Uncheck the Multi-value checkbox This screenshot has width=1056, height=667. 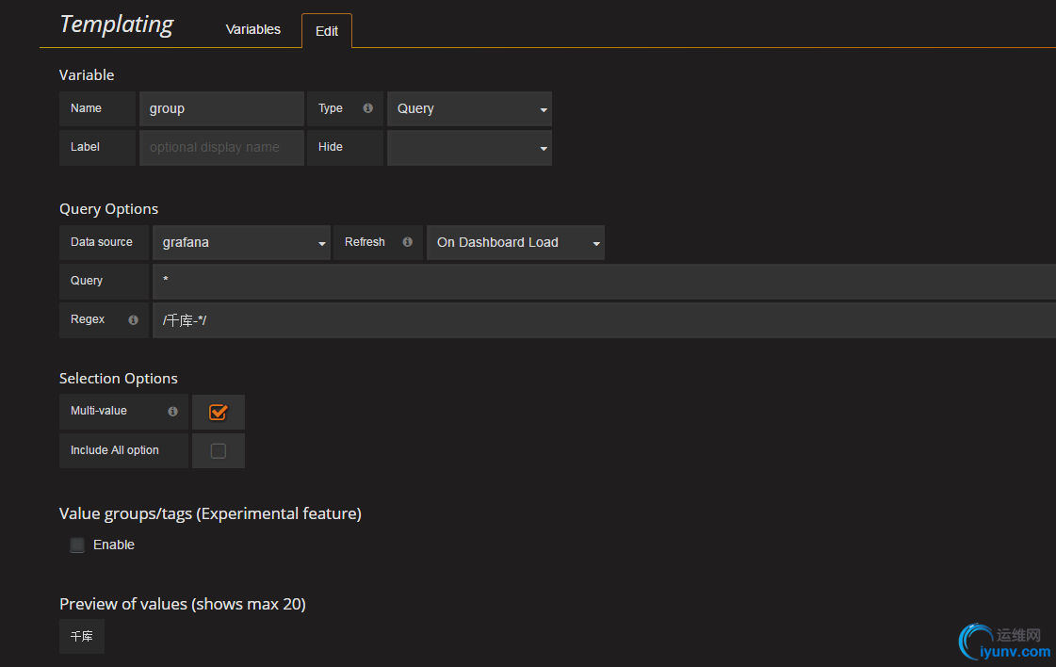[x=219, y=413]
